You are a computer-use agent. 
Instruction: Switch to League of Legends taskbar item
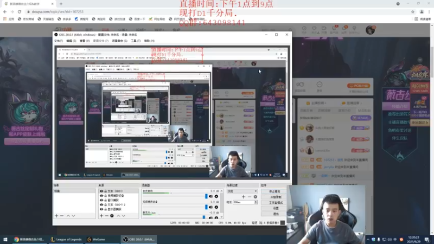pos(66,239)
